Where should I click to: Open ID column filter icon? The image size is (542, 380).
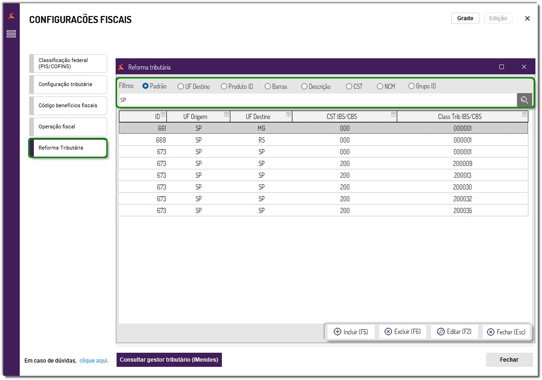click(x=163, y=114)
